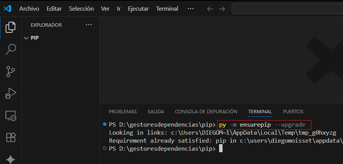
Task: Open the Search view icon
Action: [x=11, y=49]
